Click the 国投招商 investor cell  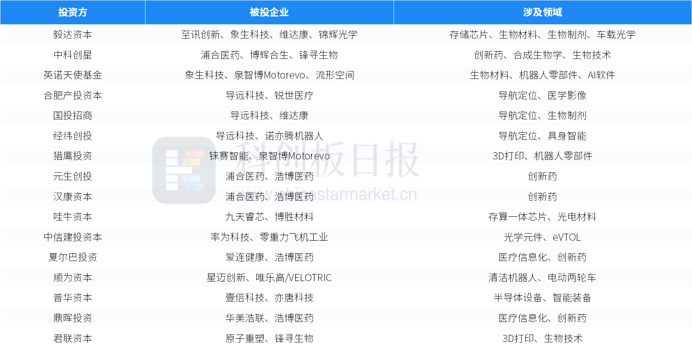pos(73,115)
